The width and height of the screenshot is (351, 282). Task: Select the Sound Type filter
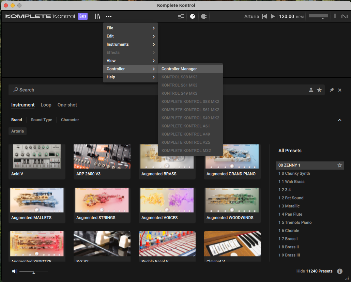pos(42,120)
